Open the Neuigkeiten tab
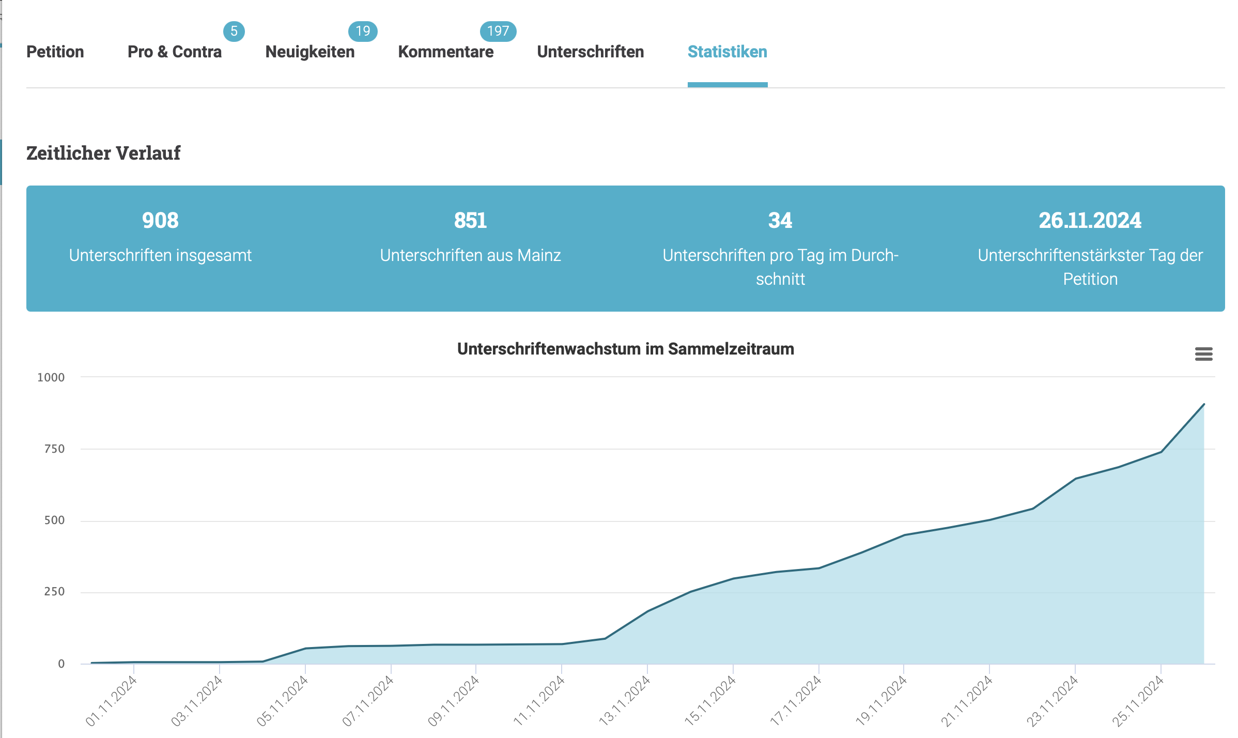The width and height of the screenshot is (1238, 738). pyautogui.click(x=310, y=52)
